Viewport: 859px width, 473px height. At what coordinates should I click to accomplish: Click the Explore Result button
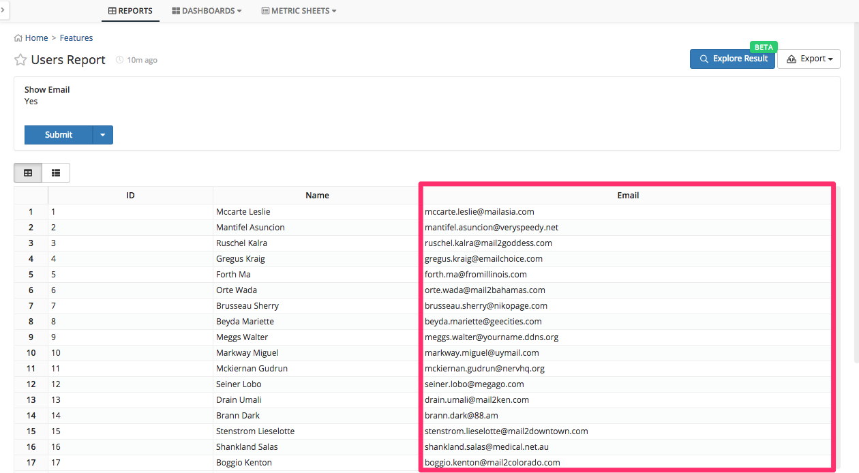tap(732, 59)
